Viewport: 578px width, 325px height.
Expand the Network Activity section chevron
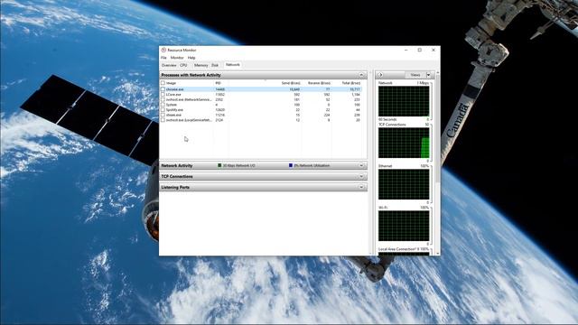(x=361, y=165)
